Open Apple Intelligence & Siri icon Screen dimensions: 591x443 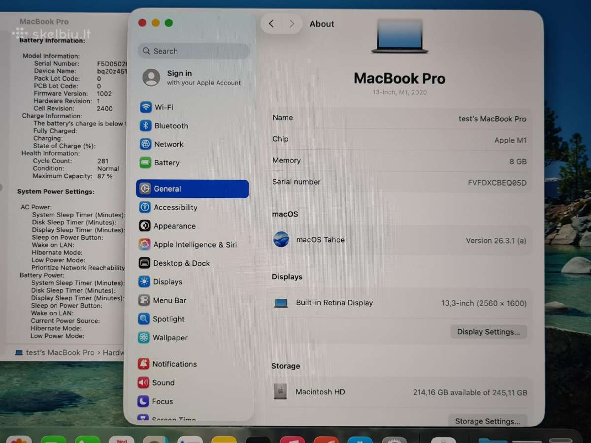144,245
